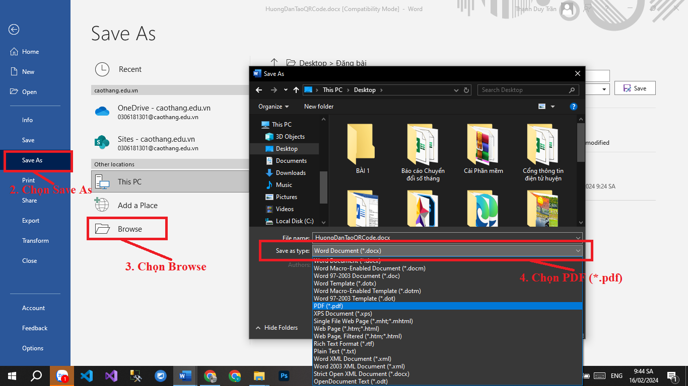Click the view layout icon in dialog
688x386 pixels.
point(542,107)
